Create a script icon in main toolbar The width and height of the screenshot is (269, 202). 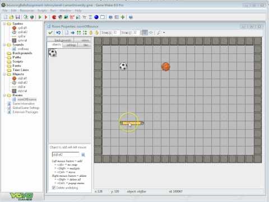tap(78, 17)
